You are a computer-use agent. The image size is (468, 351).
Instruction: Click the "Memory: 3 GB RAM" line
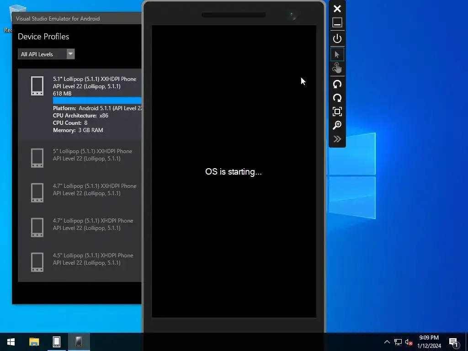click(78, 130)
